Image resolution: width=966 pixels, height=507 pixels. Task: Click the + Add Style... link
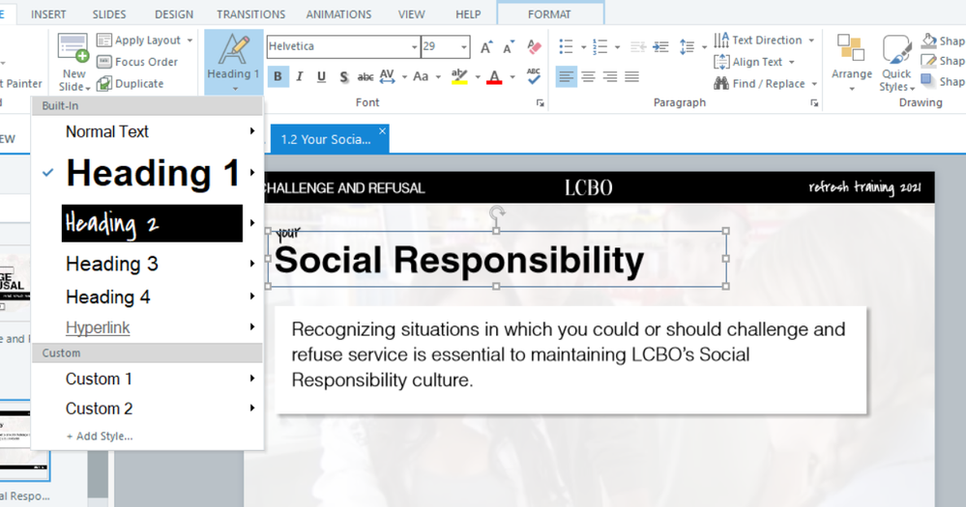point(99,437)
